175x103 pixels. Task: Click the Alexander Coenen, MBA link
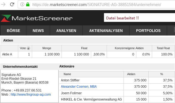pyautogui.click(x=79, y=87)
